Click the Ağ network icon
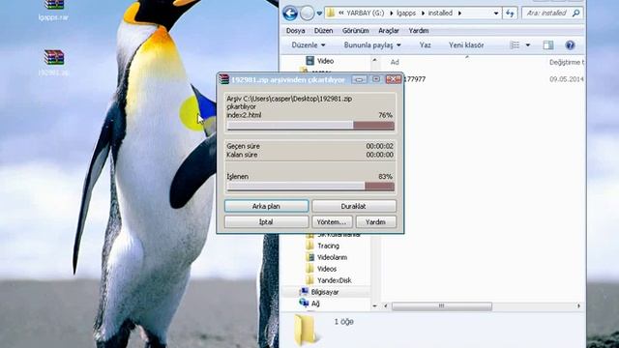Image resolution: width=619 pixels, height=348 pixels. coord(304,303)
